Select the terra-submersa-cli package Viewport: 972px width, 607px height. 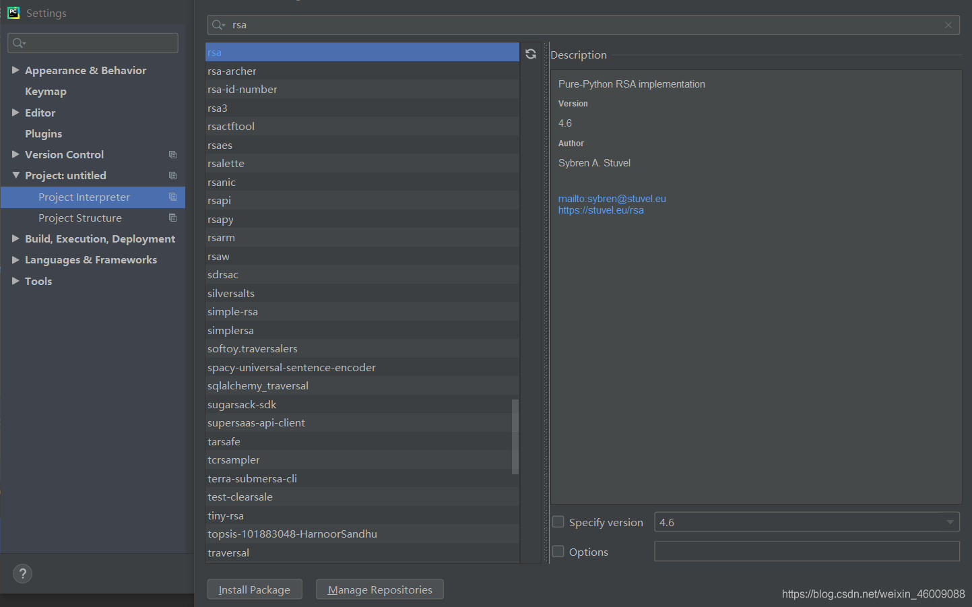[x=362, y=478]
